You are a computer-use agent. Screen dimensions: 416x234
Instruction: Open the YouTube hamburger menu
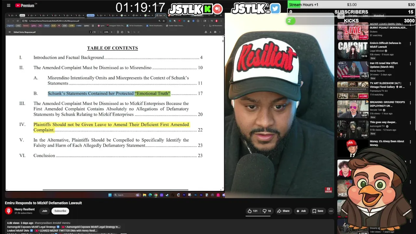click(x=9, y=6)
